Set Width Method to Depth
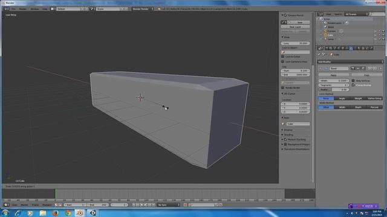Viewport: 387px width, 217px height. (x=358, y=107)
